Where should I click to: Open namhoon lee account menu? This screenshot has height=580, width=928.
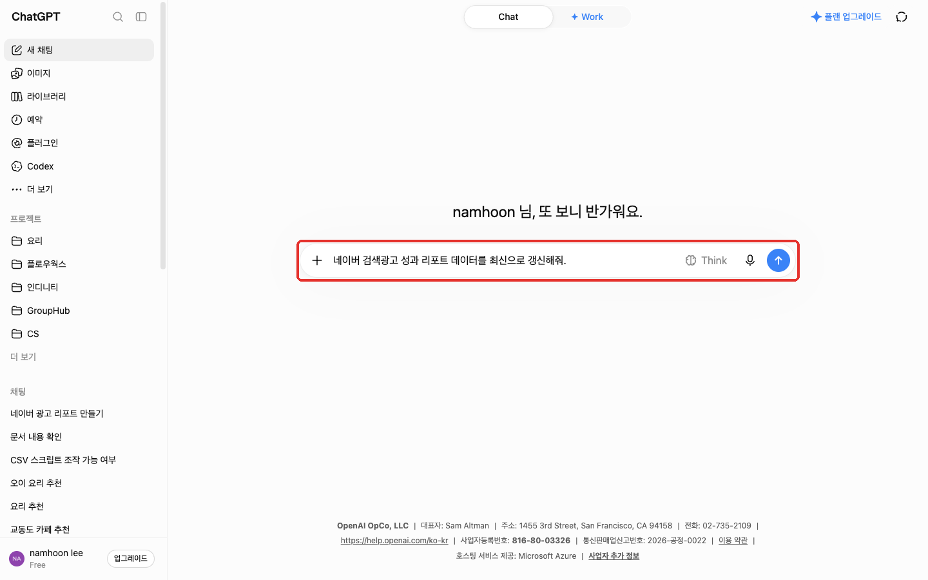(55, 559)
